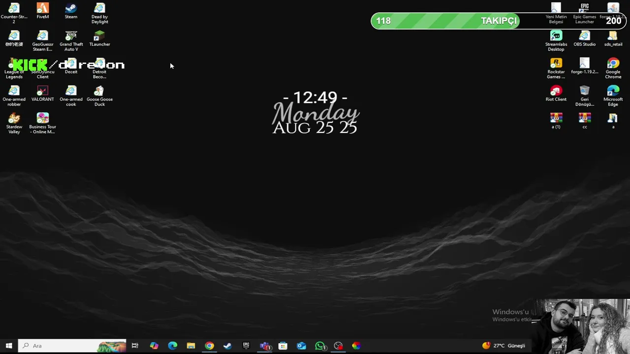Select the Steam desktop shortcut
Viewport: 630px width, 354px height.
tap(71, 11)
